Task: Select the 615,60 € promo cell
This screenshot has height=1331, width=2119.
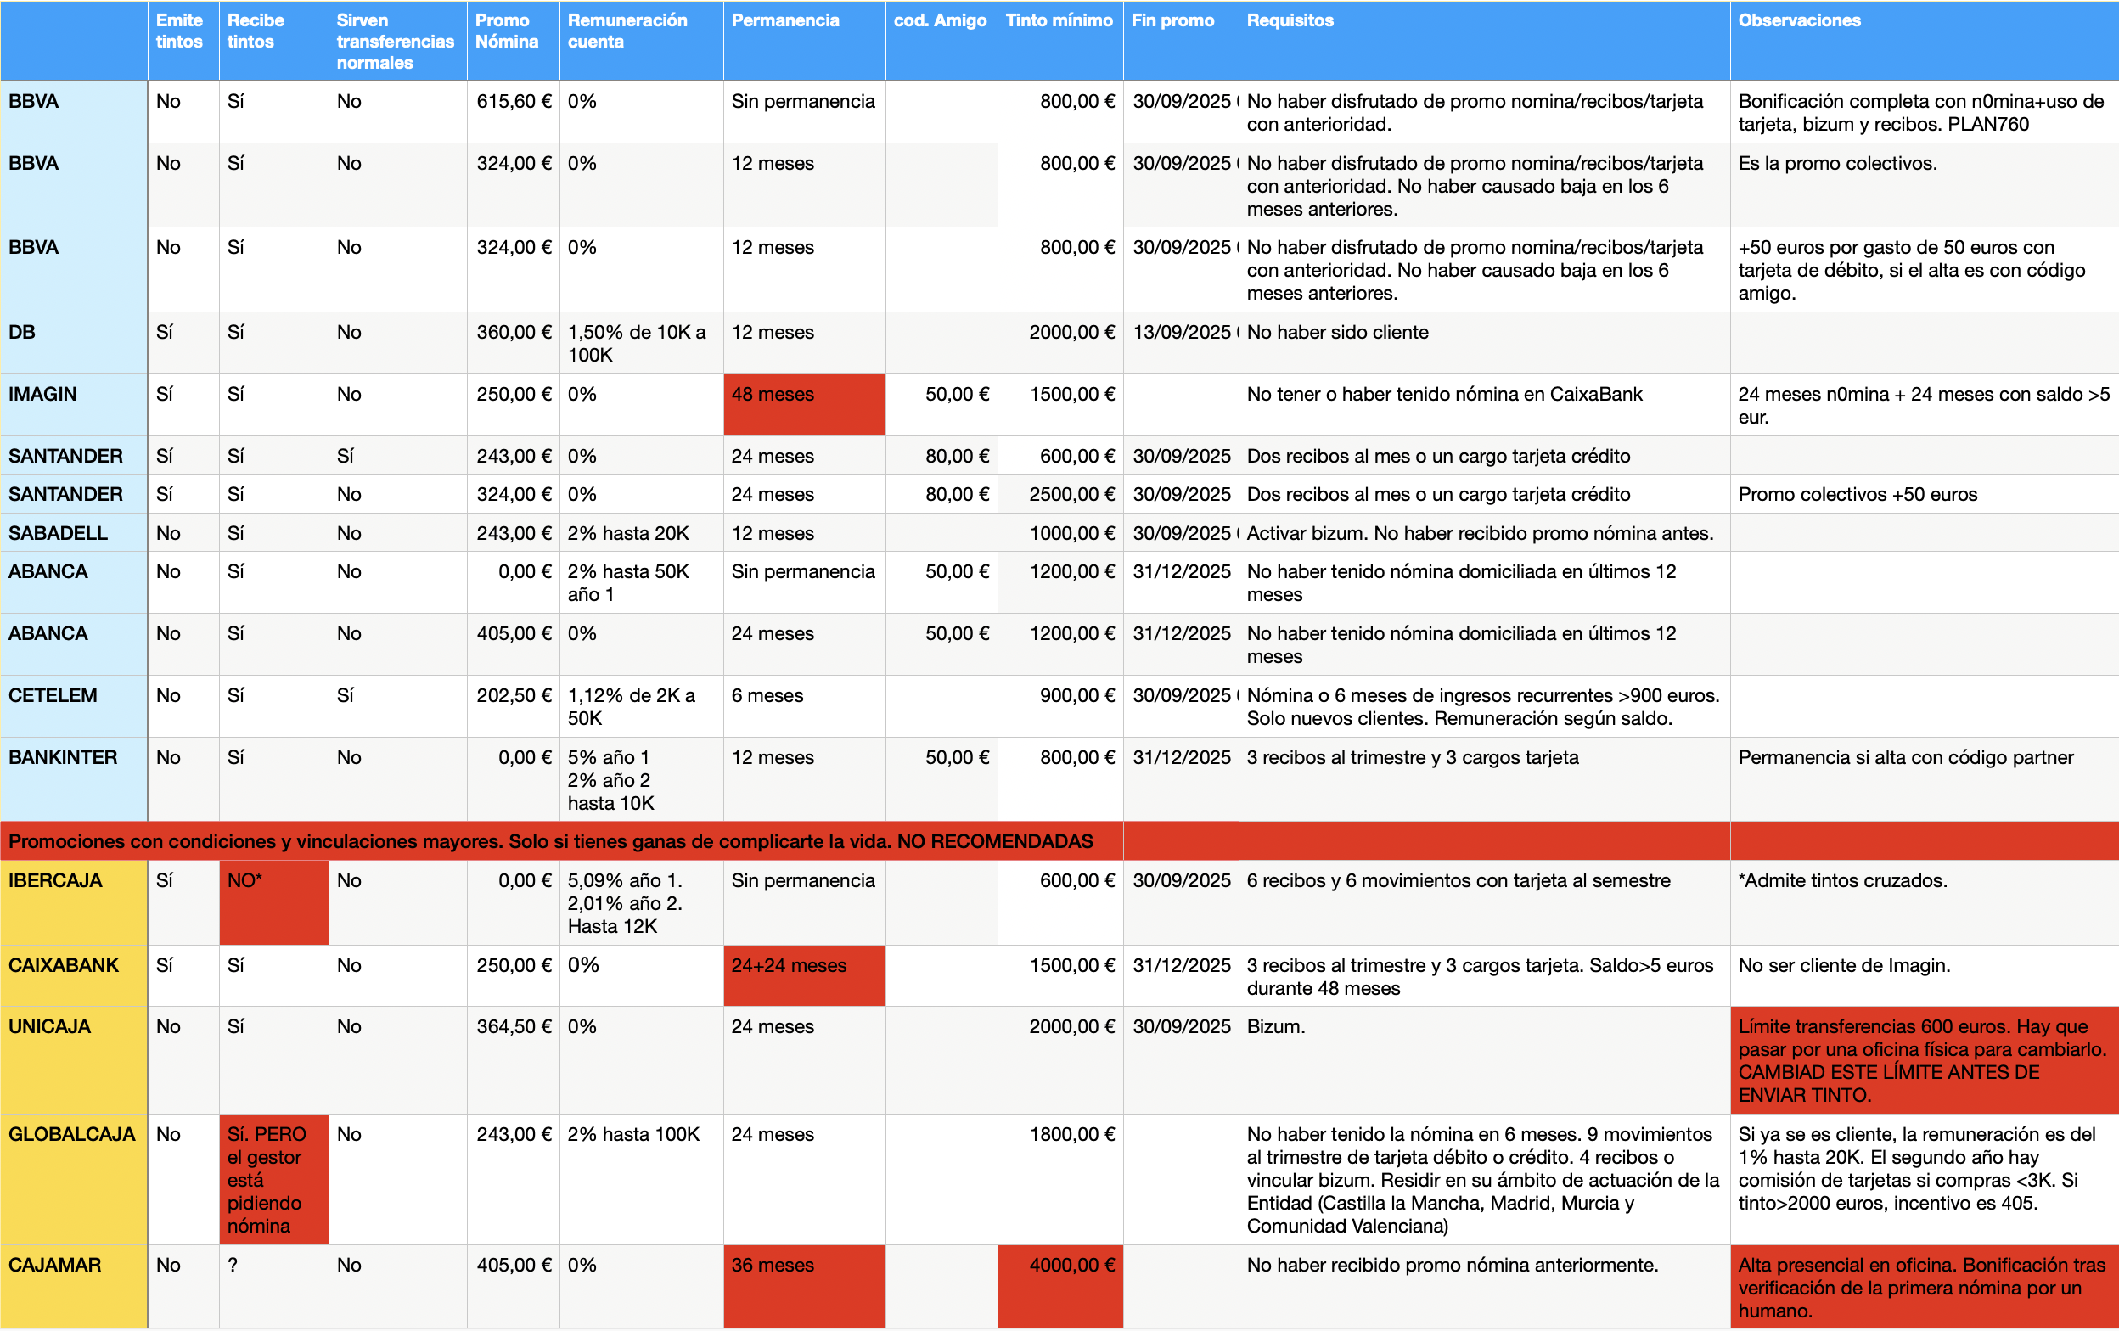Action: [513, 113]
